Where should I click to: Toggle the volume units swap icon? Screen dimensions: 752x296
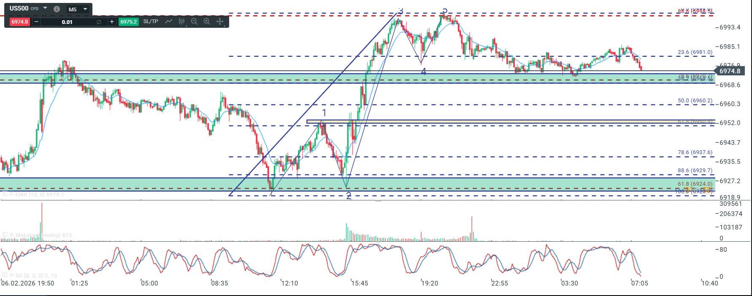(x=99, y=22)
